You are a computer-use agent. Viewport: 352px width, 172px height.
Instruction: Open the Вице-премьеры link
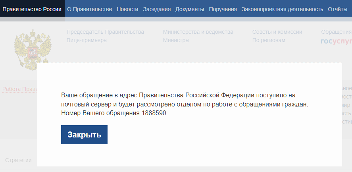point(87,40)
